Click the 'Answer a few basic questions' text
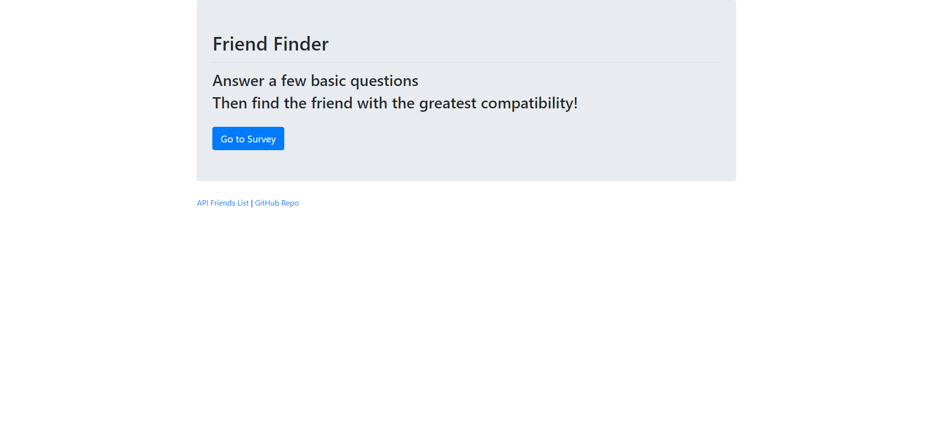 click(x=315, y=81)
